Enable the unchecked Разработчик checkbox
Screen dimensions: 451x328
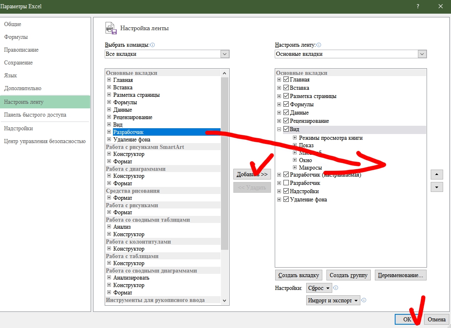[286, 183]
